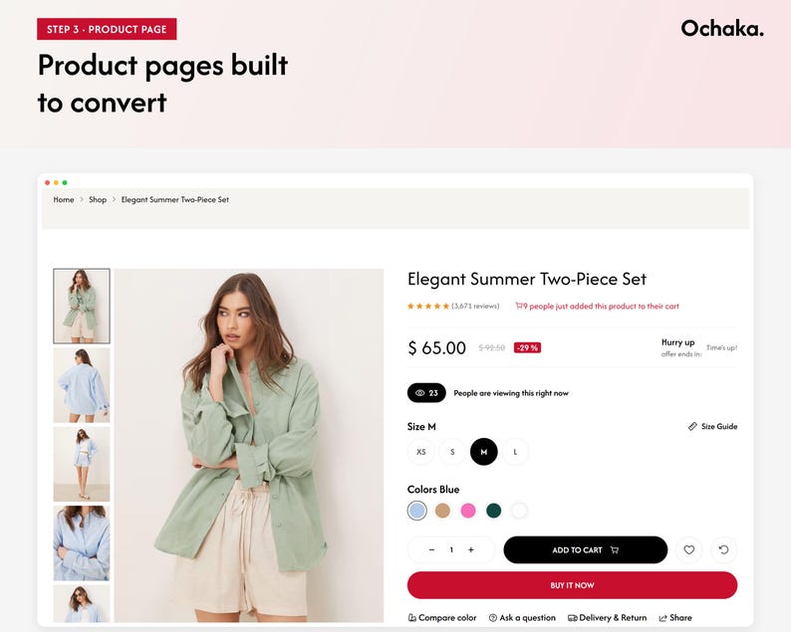Choose the dark green color swatch
Viewport: 791px width, 632px height.
click(x=493, y=511)
